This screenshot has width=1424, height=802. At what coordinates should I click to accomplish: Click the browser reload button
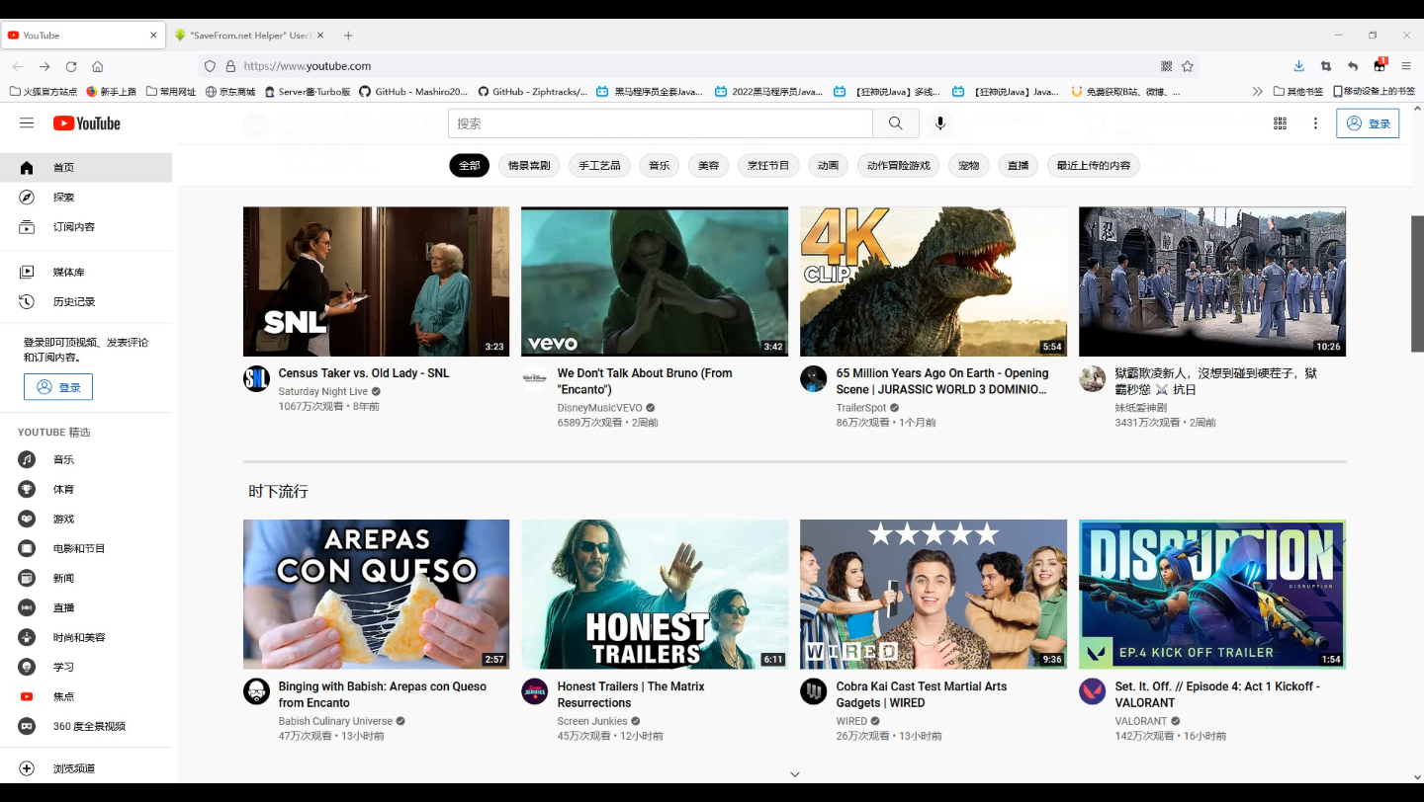[71, 66]
